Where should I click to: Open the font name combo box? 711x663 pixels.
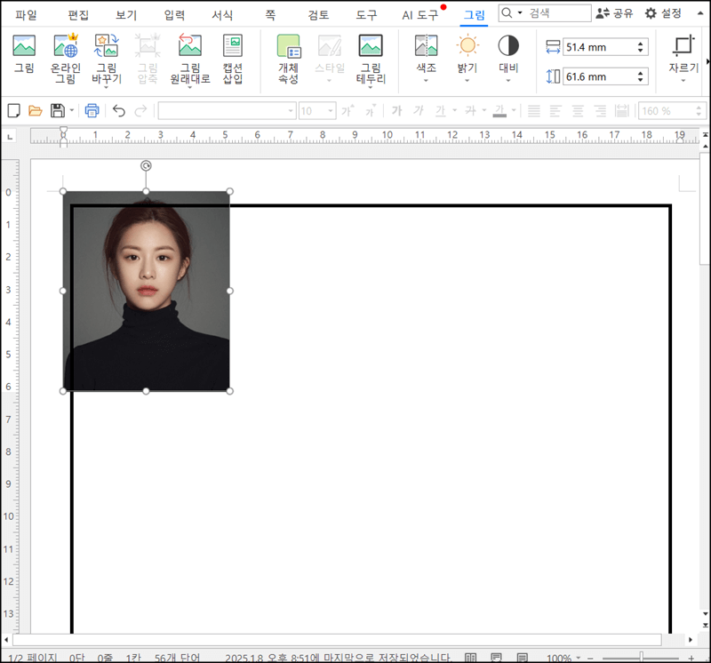[x=227, y=111]
